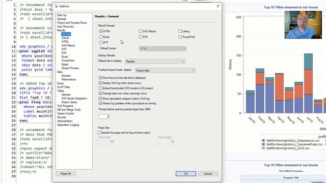Click the Reset All button
326x183 pixels.
point(66,174)
